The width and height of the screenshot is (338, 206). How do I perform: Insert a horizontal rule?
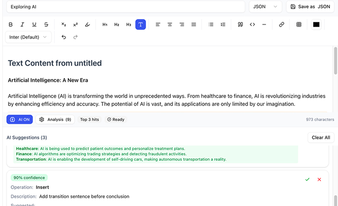point(264,25)
